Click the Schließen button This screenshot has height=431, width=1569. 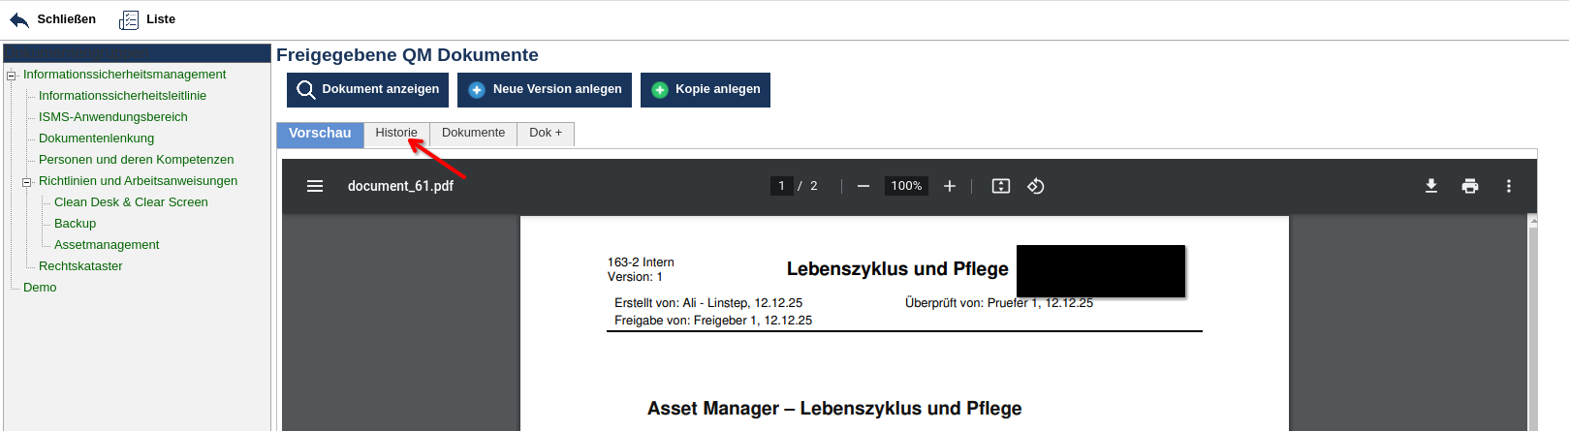pyautogui.click(x=53, y=19)
